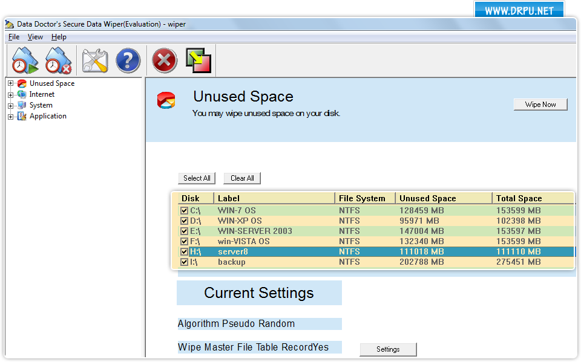Uncheck the C:\ drive checkbox
581x362 pixels.
(x=184, y=210)
